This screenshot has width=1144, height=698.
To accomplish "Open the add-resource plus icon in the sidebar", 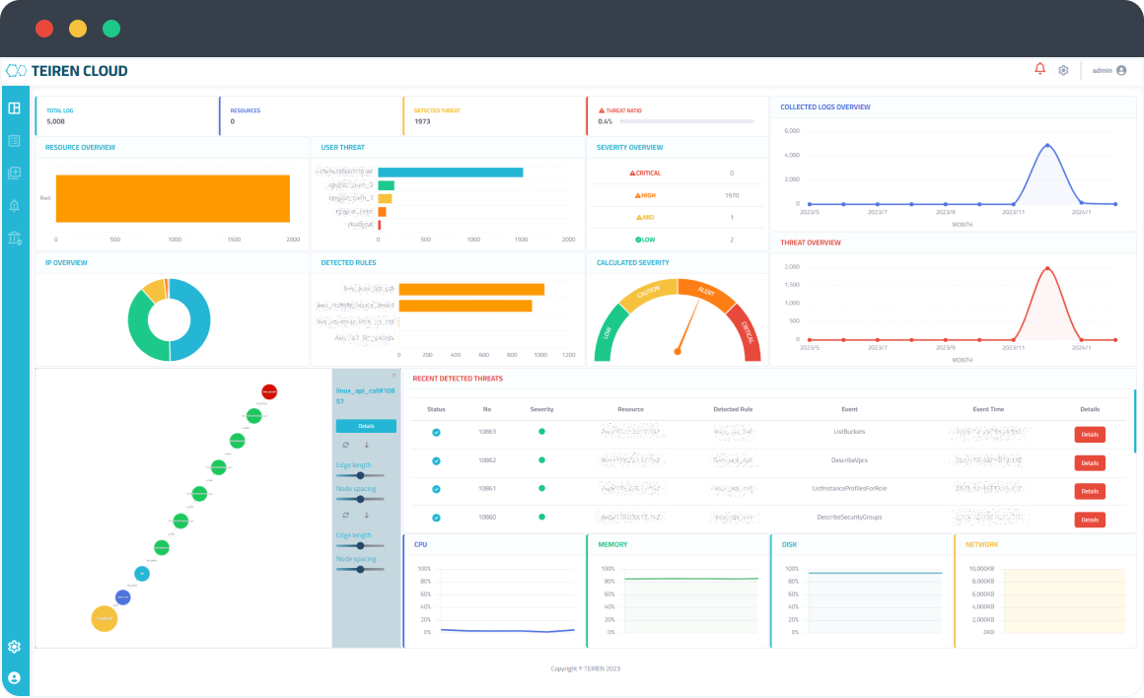I will (x=15, y=173).
